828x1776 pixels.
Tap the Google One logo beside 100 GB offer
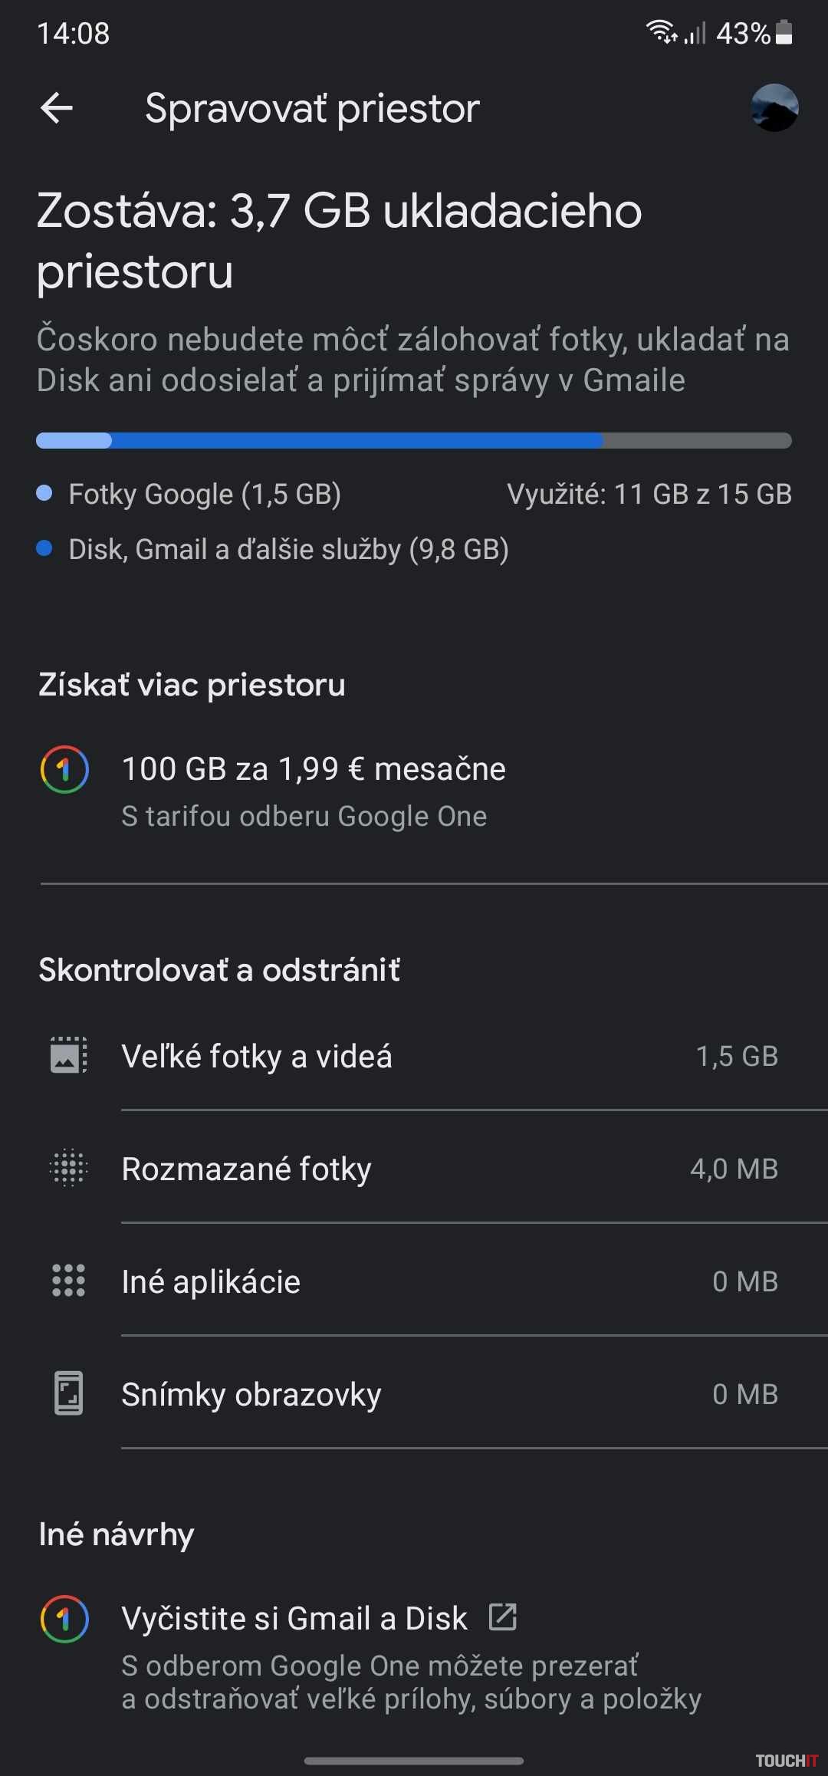coord(64,769)
